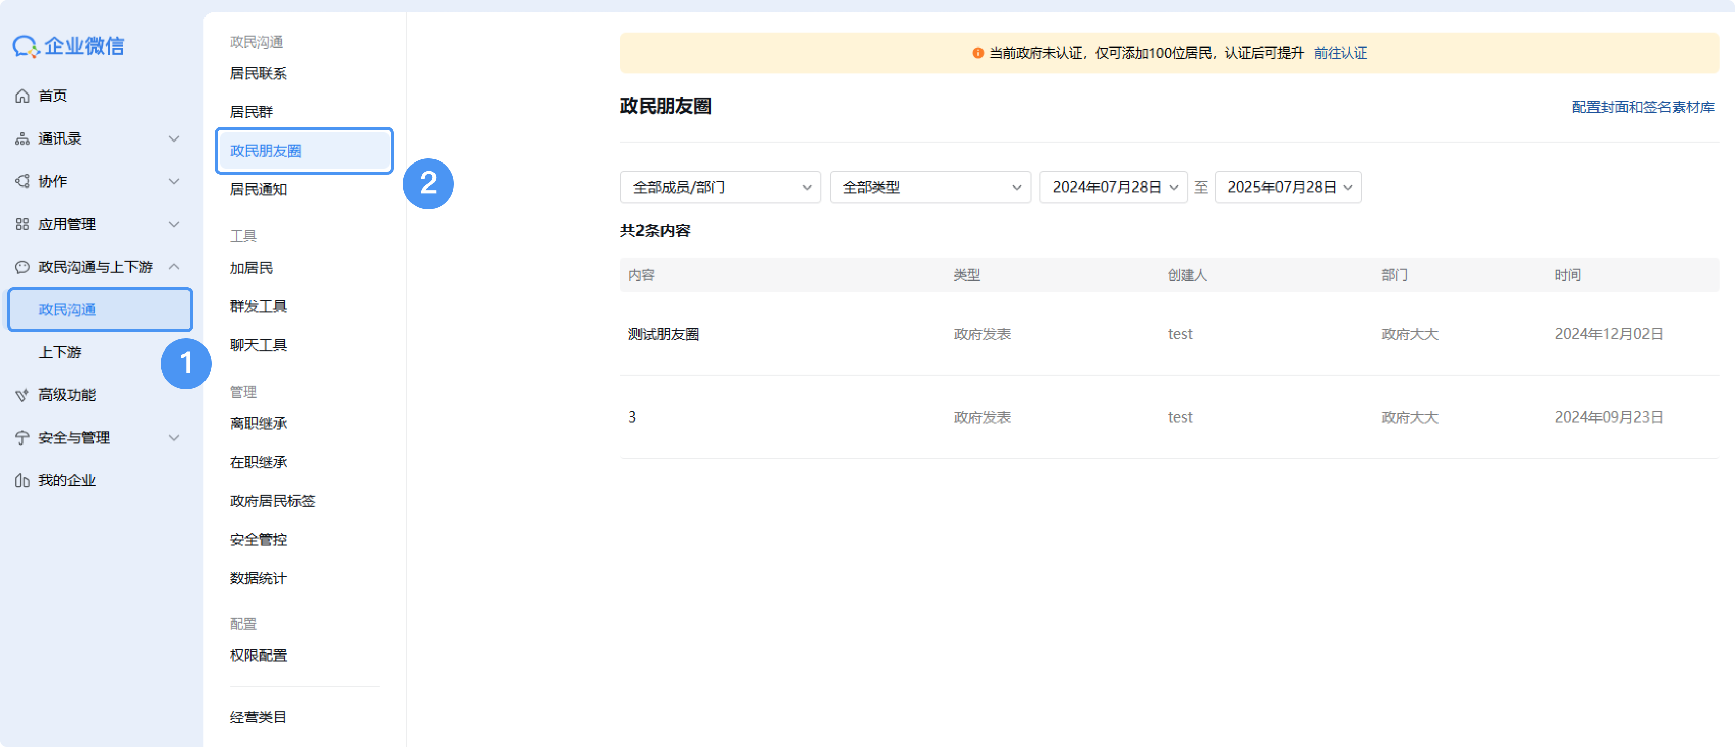Go to 首页 in the sidebar

[53, 96]
